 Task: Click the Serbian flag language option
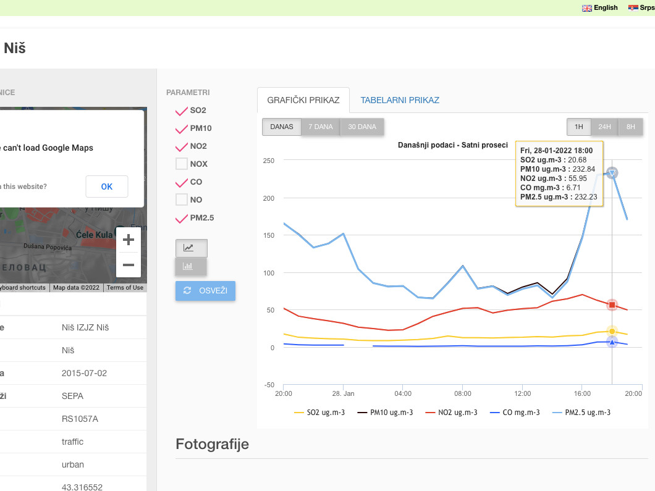pyautogui.click(x=641, y=7)
